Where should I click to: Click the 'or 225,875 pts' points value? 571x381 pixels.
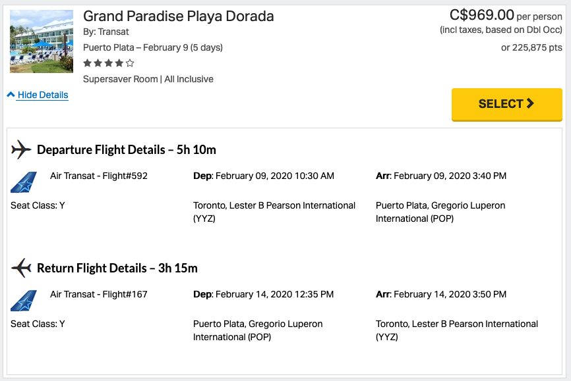click(531, 47)
